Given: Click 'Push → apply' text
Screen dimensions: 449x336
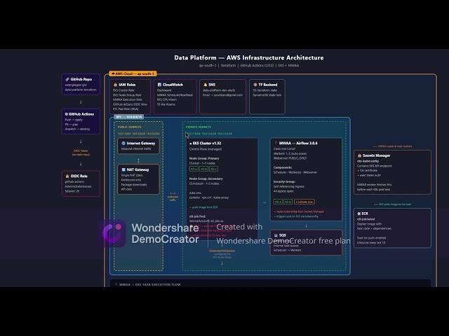Looking at the screenshot, I should coord(74,120).
